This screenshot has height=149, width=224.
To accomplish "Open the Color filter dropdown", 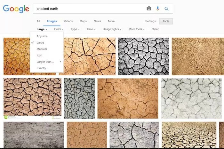I will tap(59, 29).
